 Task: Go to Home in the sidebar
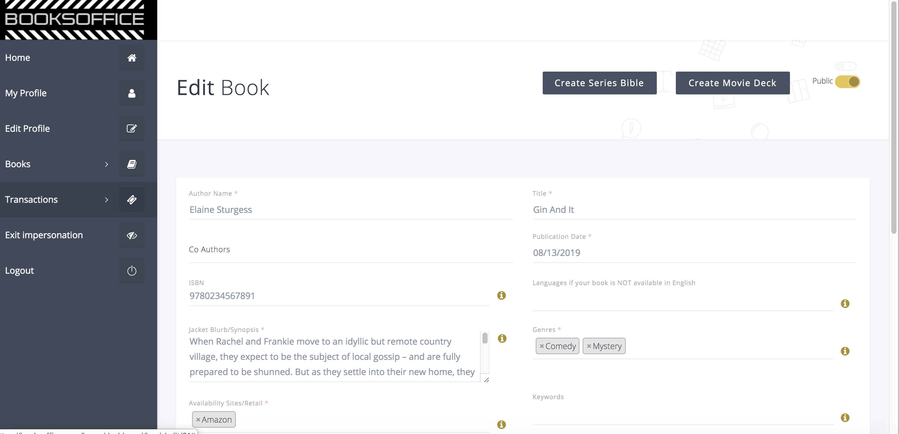[x=17, y=58]
